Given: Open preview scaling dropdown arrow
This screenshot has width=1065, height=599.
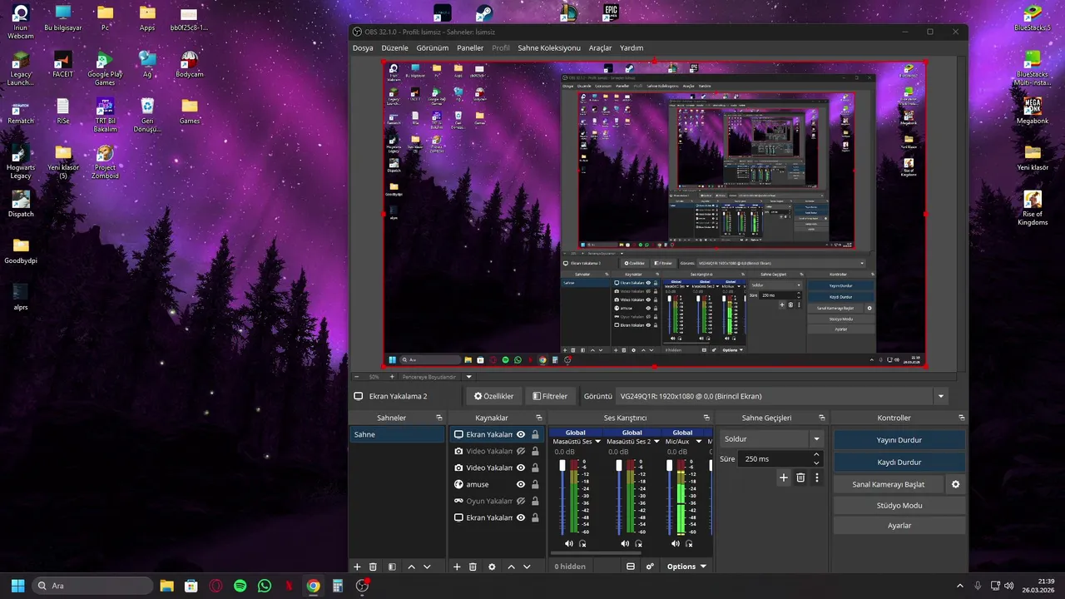Looking at the screenshot, I should point(468,377).
